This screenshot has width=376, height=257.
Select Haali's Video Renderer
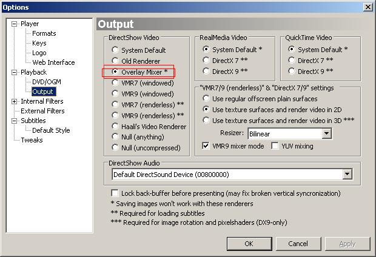149,126
